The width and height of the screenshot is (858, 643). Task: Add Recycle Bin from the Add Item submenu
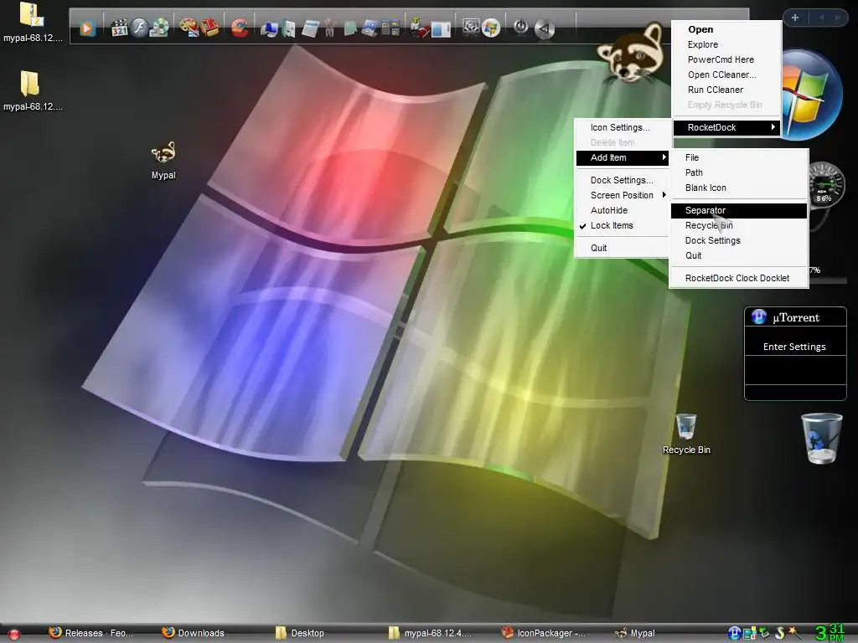point(739,225)
